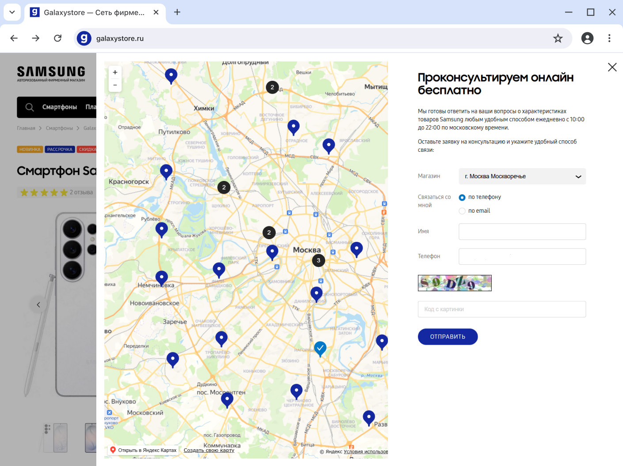Image resolution: width=623 pixels, height=466 pixels.
Task: Click the Samsung logo
Action: [x=51, y=74]
